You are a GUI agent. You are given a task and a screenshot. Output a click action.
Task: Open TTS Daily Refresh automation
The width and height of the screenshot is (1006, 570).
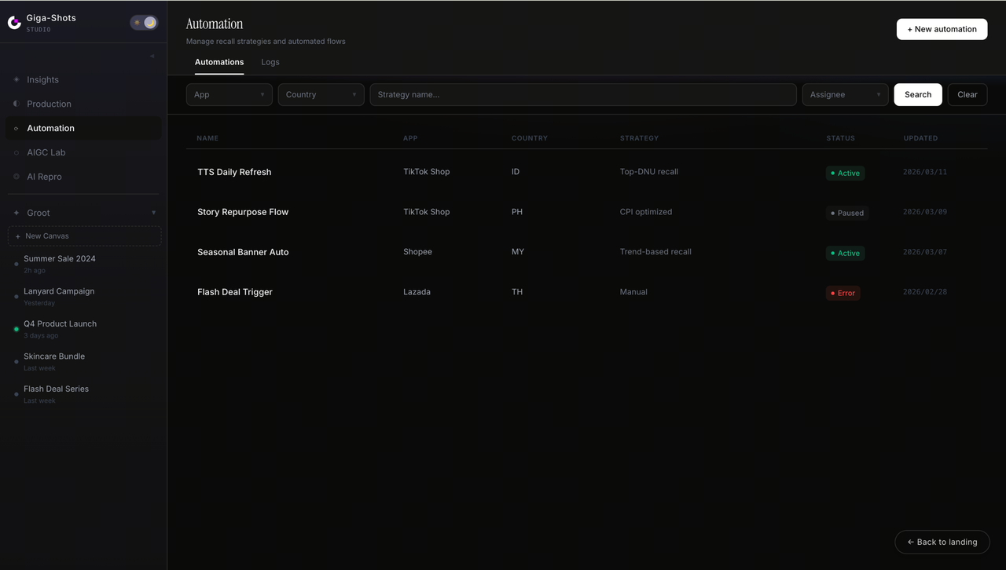coord(234,172)
